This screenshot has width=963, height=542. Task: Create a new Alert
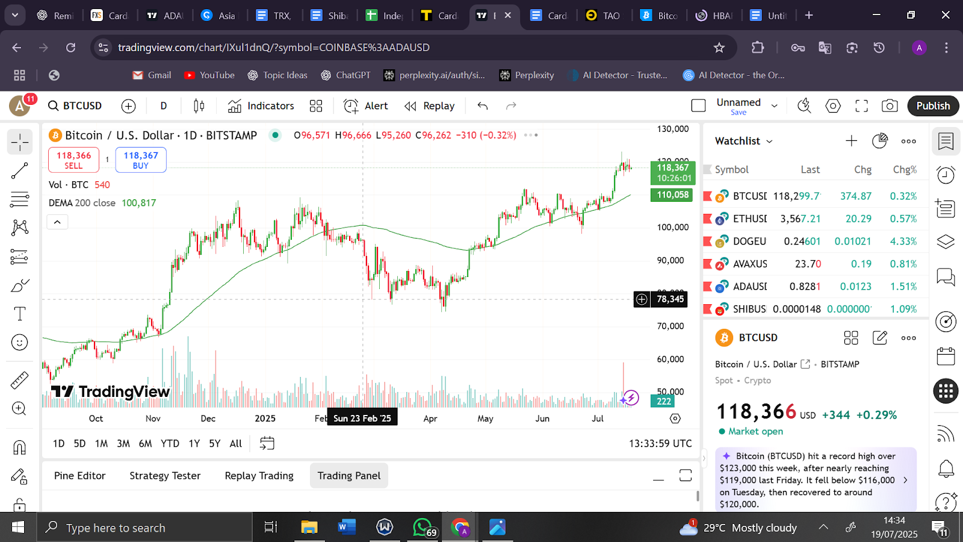pos(366,106)
